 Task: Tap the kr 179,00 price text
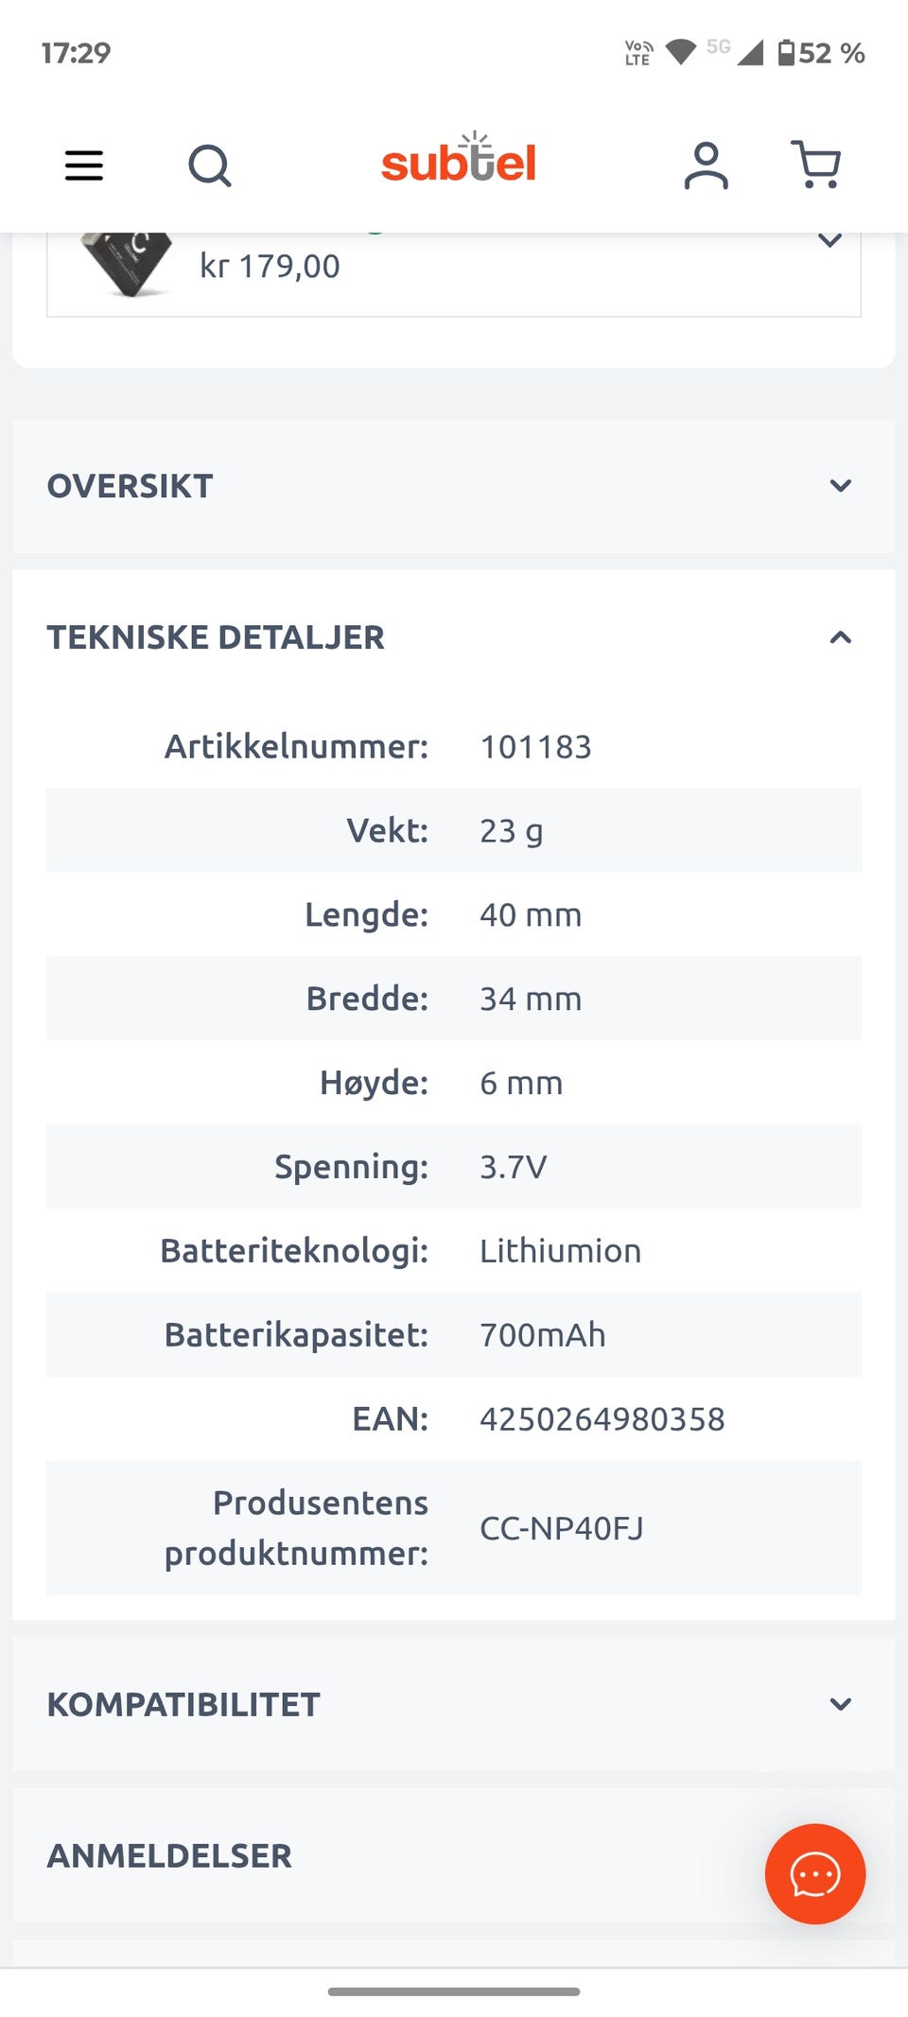click(270, 267)
